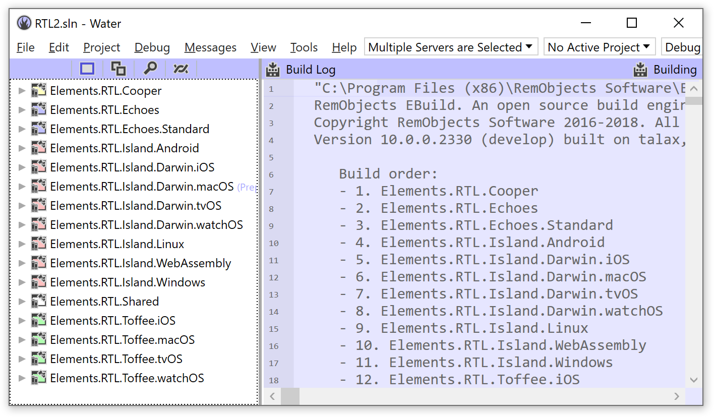Click the crossed-link icon in the sidebar toolbar
714x417 pixels.
coord(181,69)
